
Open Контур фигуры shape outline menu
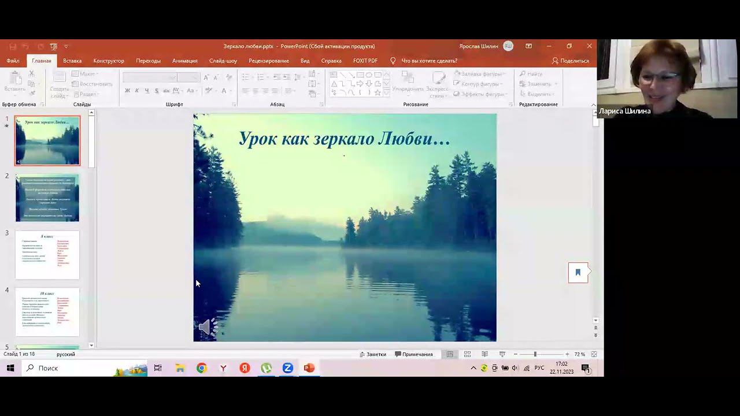479,84
